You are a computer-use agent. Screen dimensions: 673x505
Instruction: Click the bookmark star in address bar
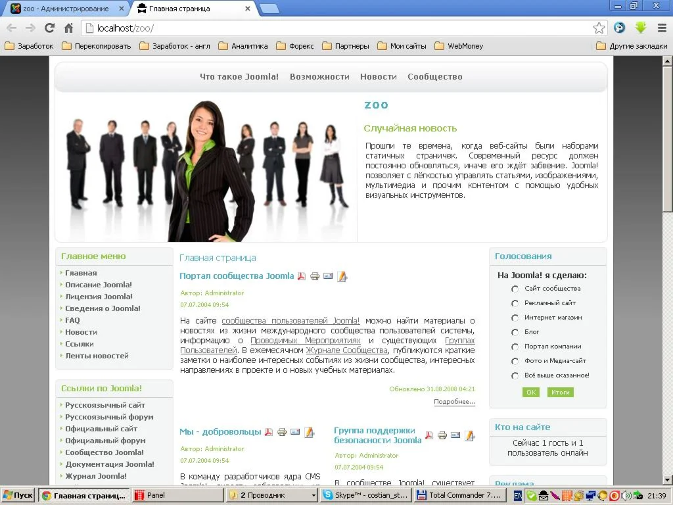point(599,28)
